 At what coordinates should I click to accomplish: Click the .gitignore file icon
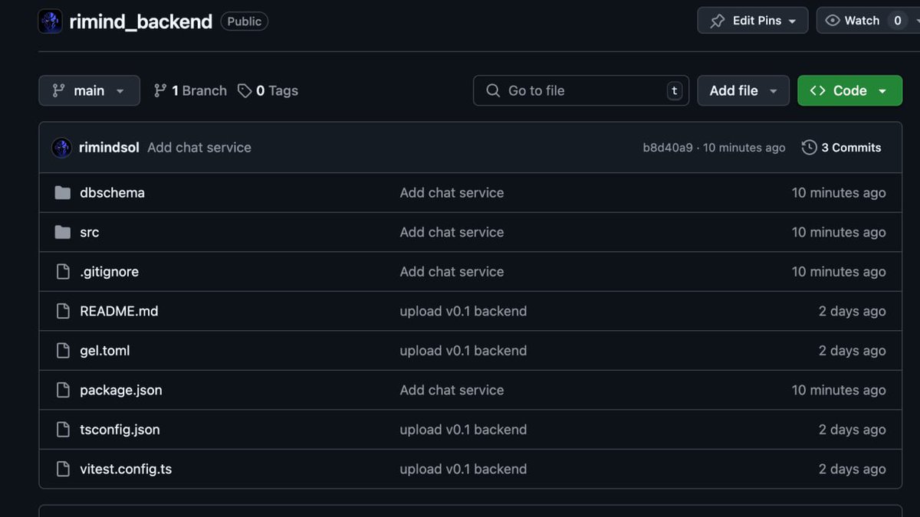[x=63, y=271]
